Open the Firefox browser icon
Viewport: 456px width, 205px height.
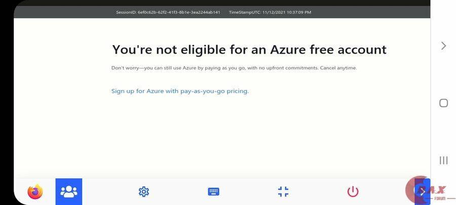(35, 192)
